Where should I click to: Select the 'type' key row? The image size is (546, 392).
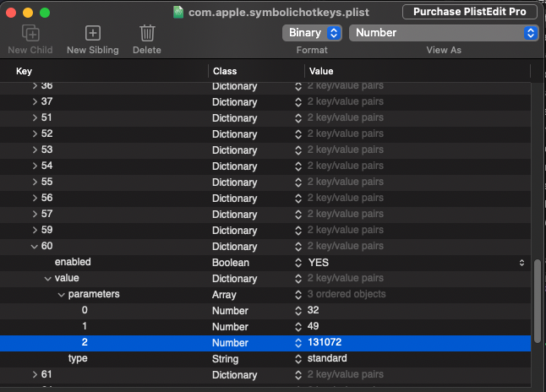click(78, 358)
